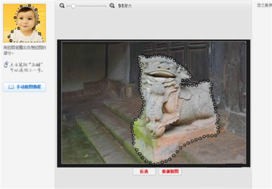Click the zoom slider's round handle
Screen dimensions: 272x189
(73, 6)
